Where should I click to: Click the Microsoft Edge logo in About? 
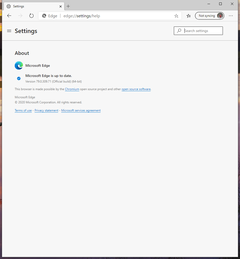pos(19,66)
